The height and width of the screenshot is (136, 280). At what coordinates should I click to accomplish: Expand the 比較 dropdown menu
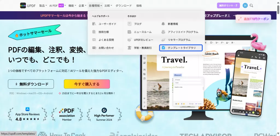point(108,5)
